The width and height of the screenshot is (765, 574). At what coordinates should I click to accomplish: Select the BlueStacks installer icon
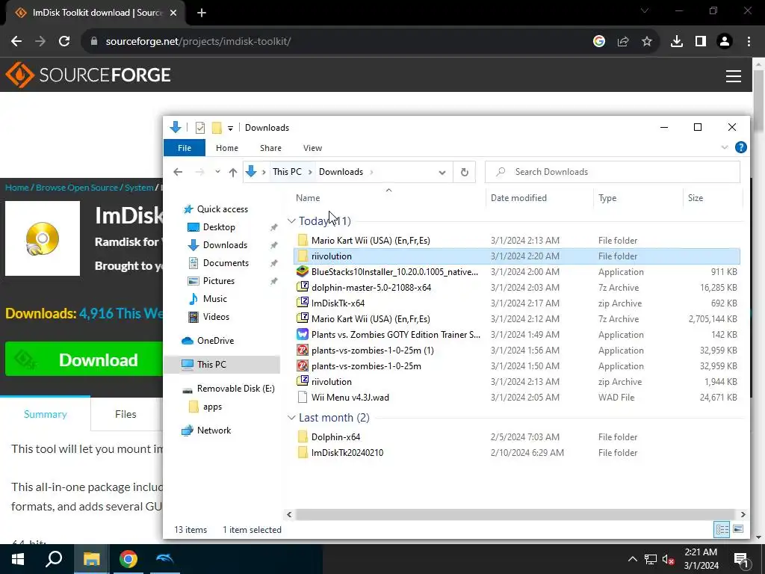point(303,271)
